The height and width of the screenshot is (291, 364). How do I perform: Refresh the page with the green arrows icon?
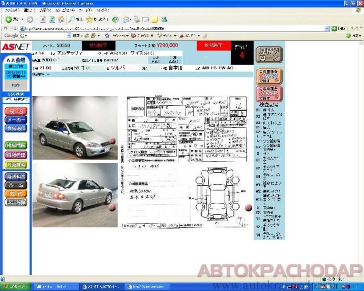[52, 19]
